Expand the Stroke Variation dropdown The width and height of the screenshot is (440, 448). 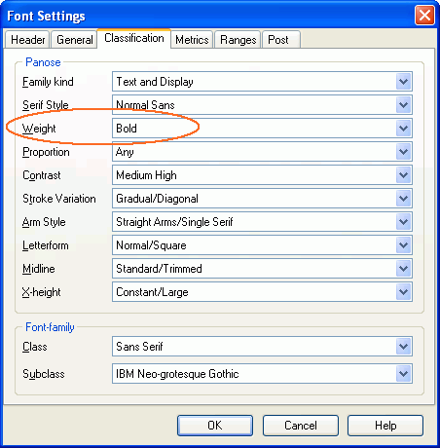[262, 199]
